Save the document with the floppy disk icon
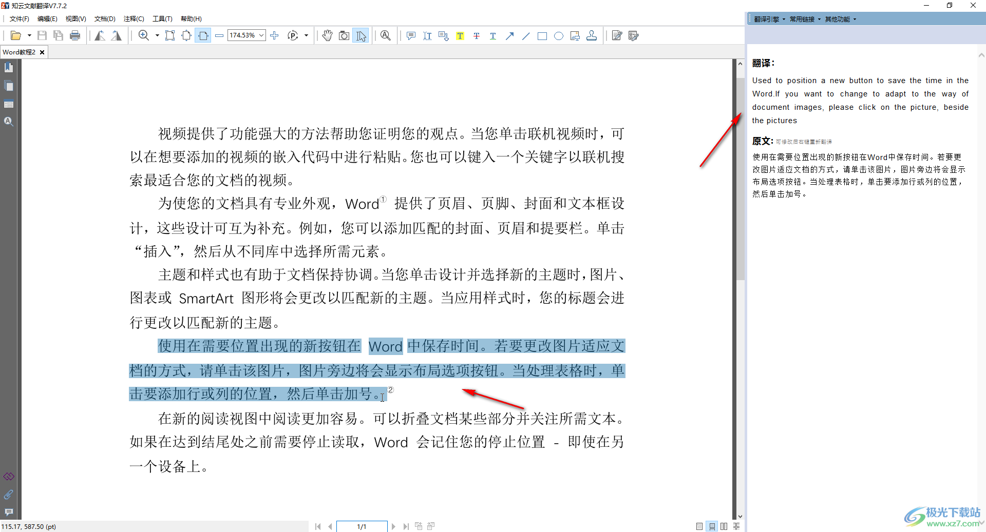 point(42,35)
